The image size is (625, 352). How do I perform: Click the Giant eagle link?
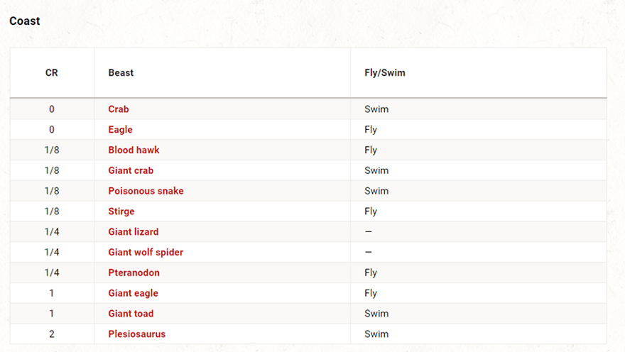click(133, 293)
